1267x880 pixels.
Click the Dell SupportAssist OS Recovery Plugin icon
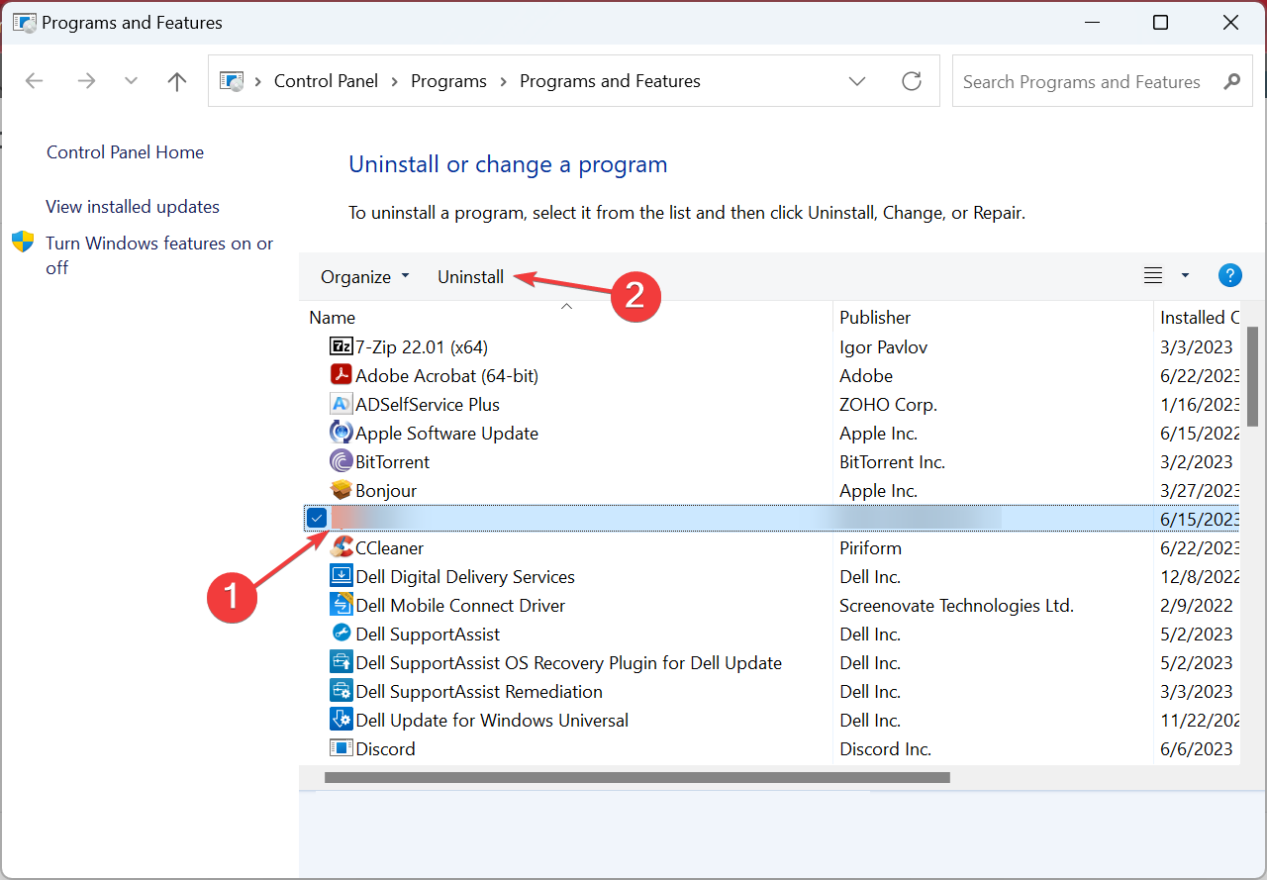[341, 662]
